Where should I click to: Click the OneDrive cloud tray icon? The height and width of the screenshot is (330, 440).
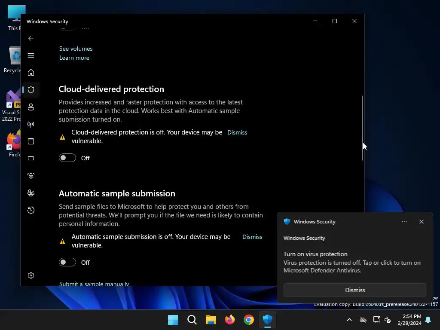(x=363, y=320)
